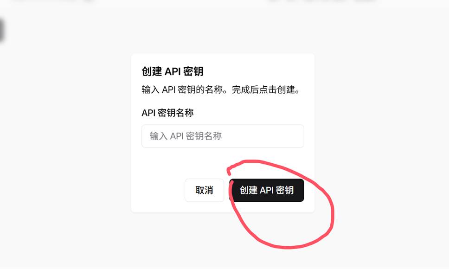Click the button circled in red

[x=267, y=190]
